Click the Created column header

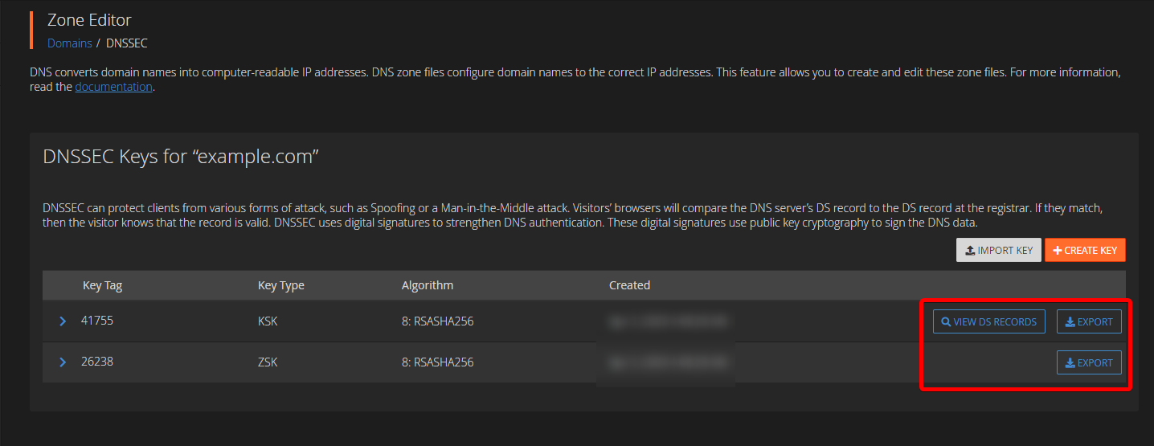point(629,285)
